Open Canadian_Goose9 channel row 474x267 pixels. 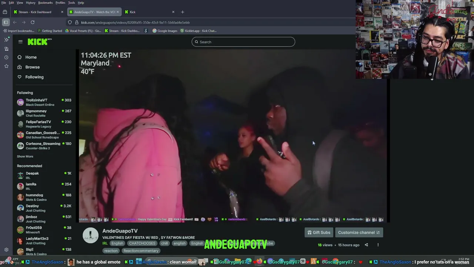coord(44,135)
